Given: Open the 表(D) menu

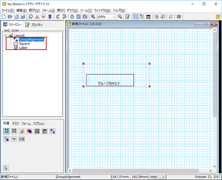Looking at the screenshot, I should tap(61, 10).
